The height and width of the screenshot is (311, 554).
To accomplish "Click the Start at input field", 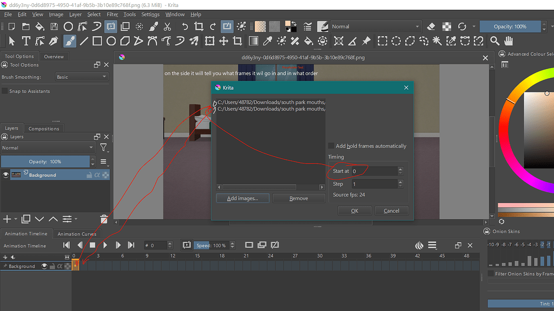I will point(373,171).
